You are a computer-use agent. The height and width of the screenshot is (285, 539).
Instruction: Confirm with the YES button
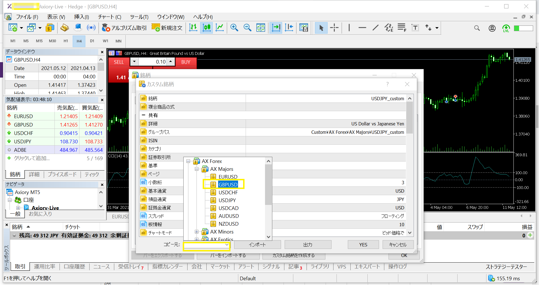click(x=363, y=245)
